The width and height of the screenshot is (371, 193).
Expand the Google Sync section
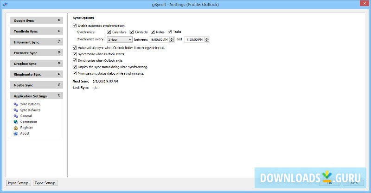tap(37, 20)
